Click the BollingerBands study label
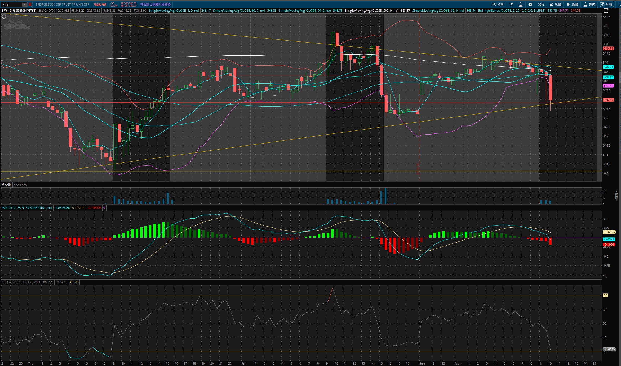Image resolution: width=621 pixels, height=366 pixels. click(512, 11)
